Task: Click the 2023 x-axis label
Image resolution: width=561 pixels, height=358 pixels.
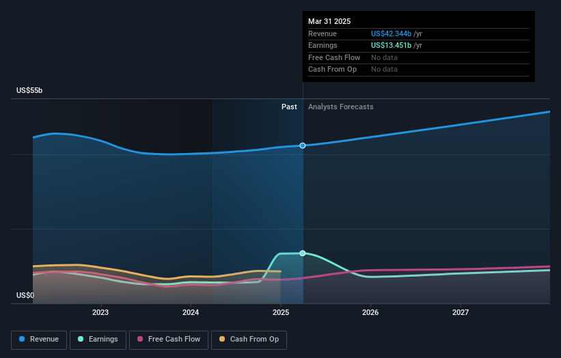Action: point(100,313)
